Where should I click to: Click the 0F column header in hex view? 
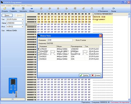coord(89,14)
